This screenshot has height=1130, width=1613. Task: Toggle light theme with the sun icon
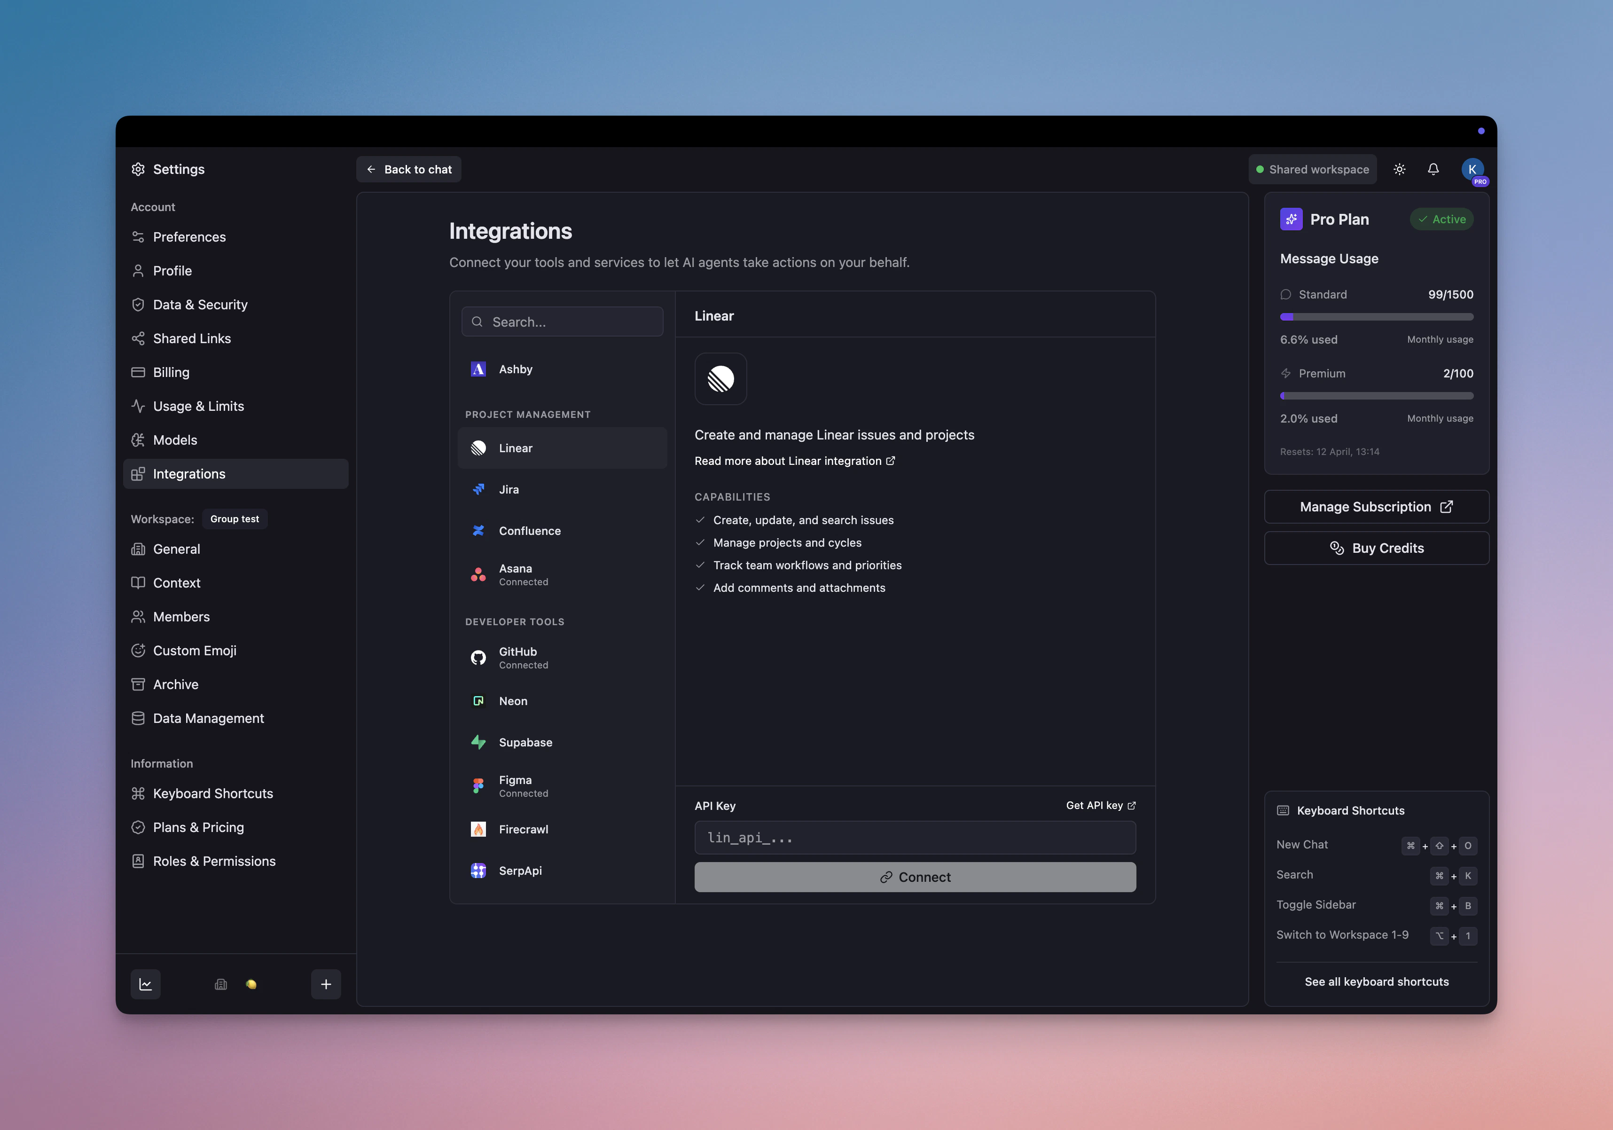[1399, 169]
